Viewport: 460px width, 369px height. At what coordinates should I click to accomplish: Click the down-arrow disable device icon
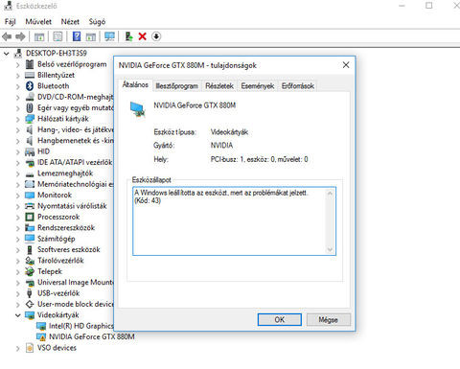156,36
